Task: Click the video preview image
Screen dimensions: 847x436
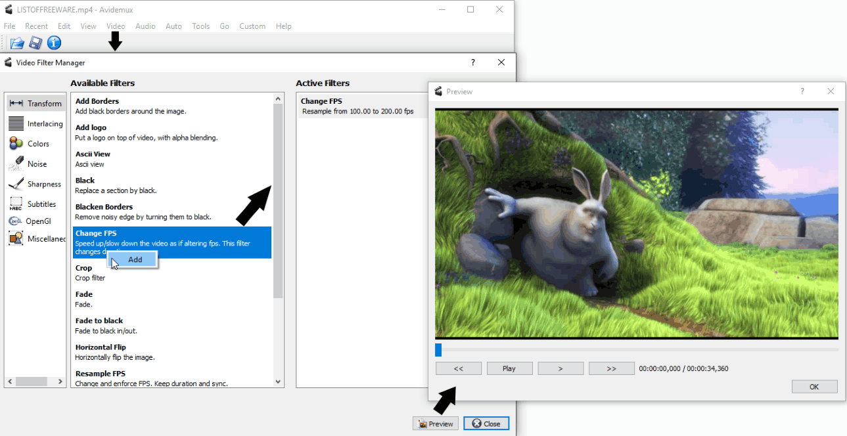Action: click(637, 223)
